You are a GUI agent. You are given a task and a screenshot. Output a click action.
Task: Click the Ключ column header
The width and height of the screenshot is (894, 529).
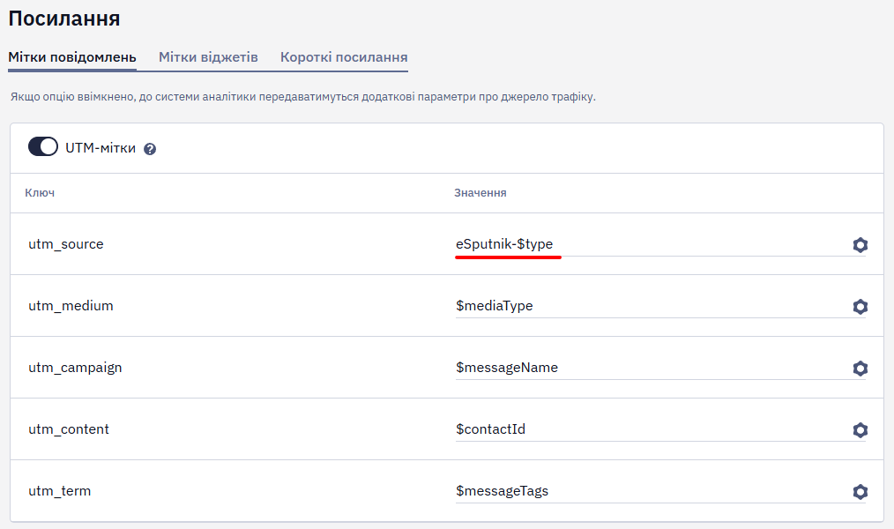coord(40,193)
